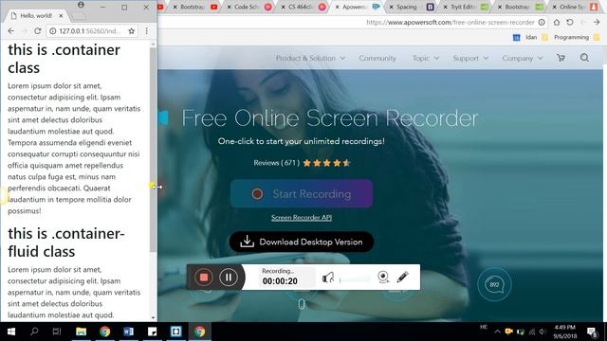Click the apowersoft.com address bar
Image resolution: width=607 pixels, height=341 pixels.
[x=451, y=23]
